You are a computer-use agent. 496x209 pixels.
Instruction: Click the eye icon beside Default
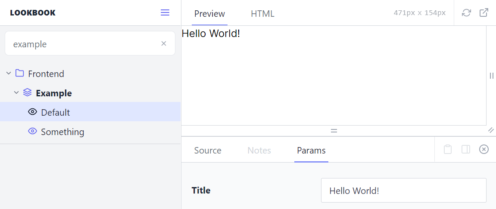tap(33, 112)
